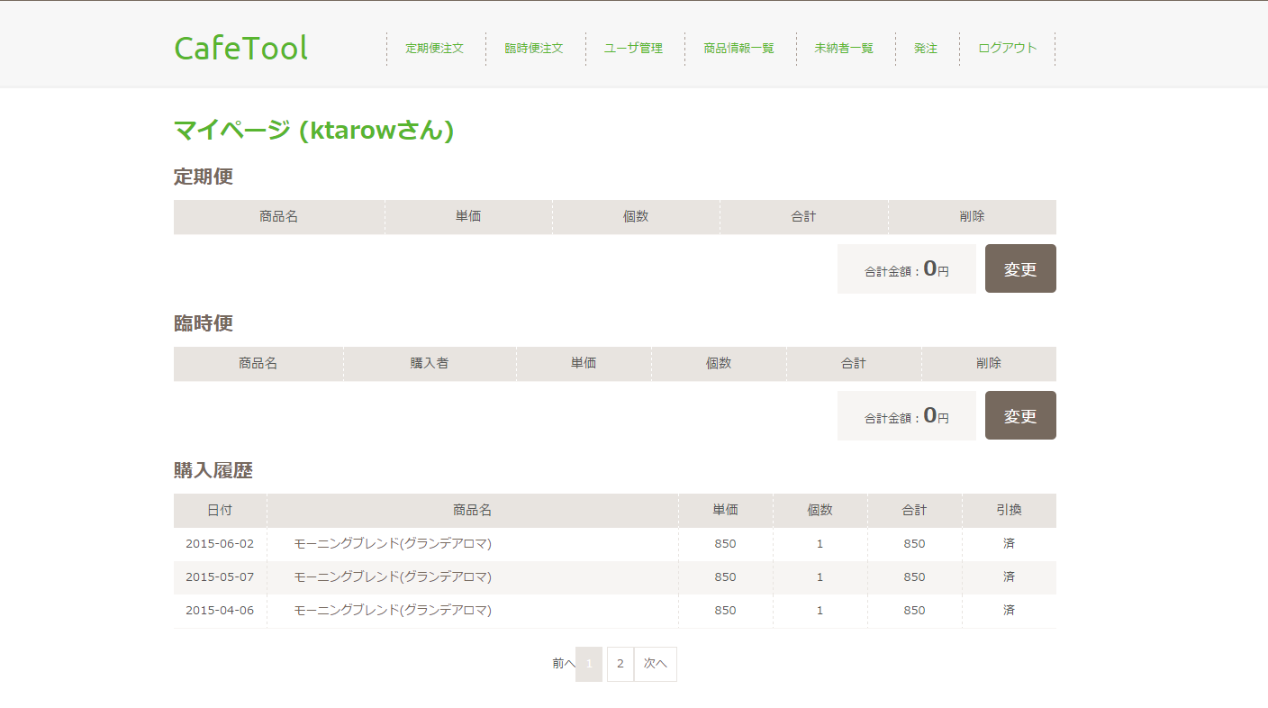The height and width of the screenshot is (708, 1268).
Task: Click 前へ pagination link
Action: [x=564, y=664]
